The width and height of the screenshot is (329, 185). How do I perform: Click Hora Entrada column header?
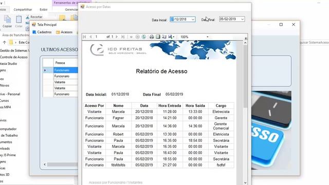(170, 106)
